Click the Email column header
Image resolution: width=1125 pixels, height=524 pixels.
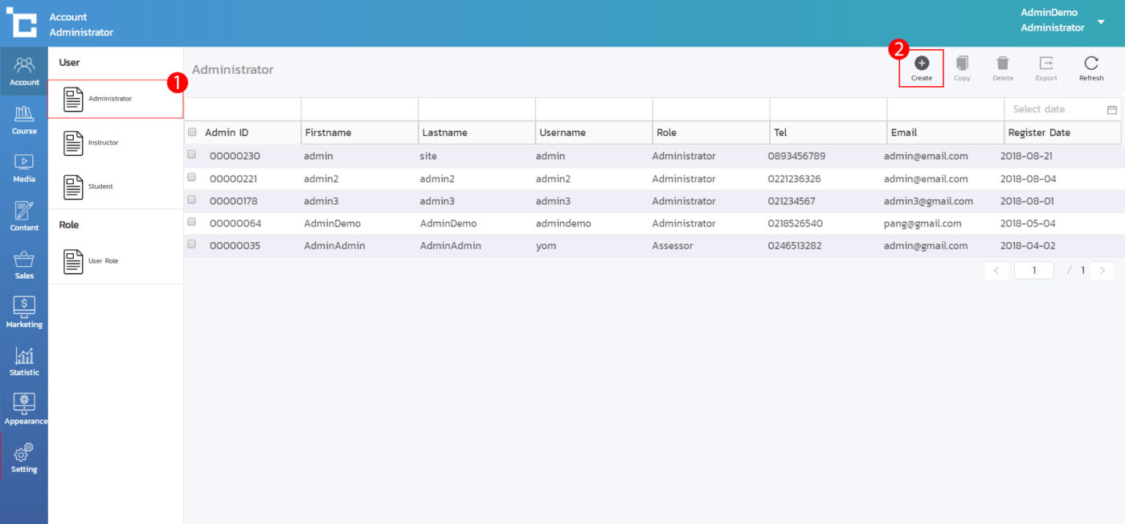click(x=904, y=133)
